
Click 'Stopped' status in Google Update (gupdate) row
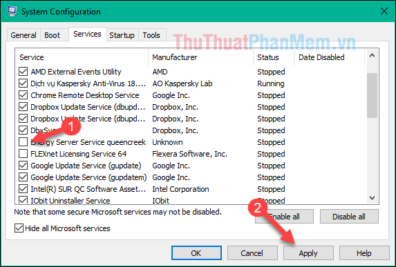coord(271,166)
